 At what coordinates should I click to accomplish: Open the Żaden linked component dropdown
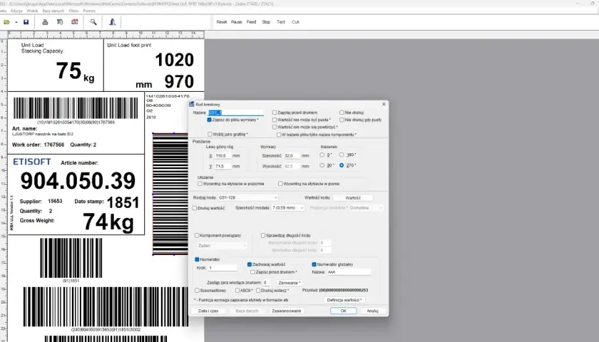[x=222, y=246]
